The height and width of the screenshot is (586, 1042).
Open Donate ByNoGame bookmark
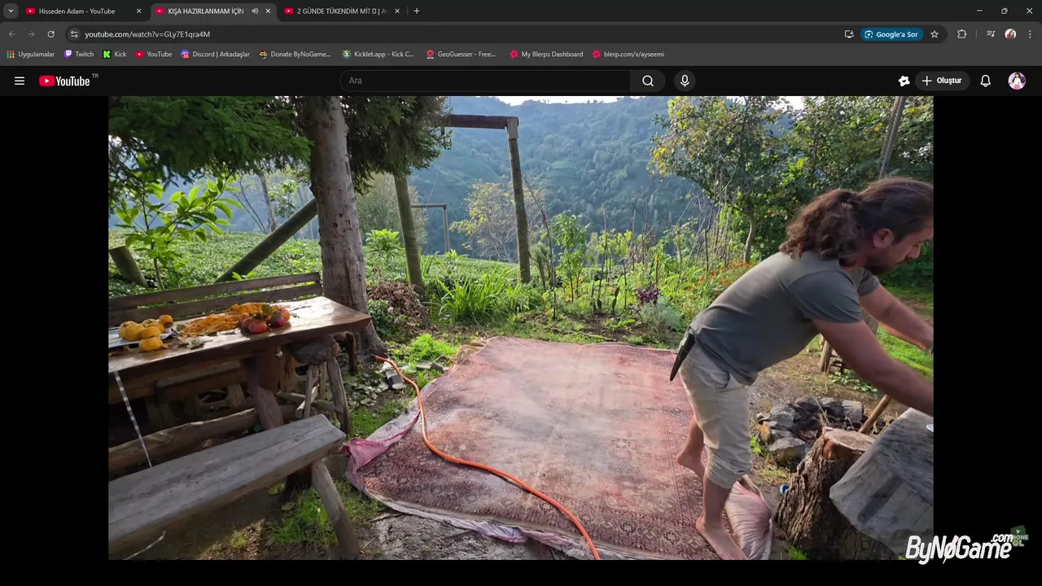[x=296, y=55]
